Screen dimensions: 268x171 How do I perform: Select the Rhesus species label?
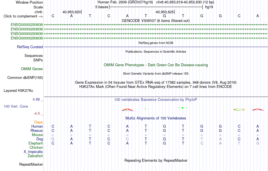click(37, 130)
